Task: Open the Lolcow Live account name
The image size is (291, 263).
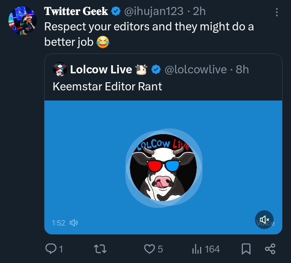Action: click(x=101, y=70)
